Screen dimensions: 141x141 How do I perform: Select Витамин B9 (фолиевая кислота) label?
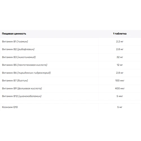pos(22,89)
